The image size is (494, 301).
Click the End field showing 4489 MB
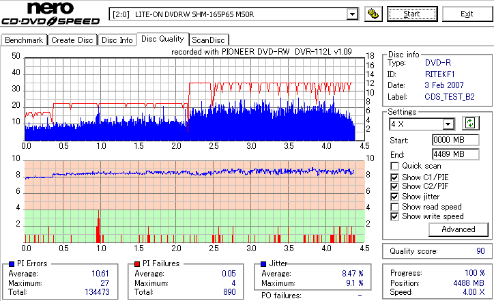456,154
